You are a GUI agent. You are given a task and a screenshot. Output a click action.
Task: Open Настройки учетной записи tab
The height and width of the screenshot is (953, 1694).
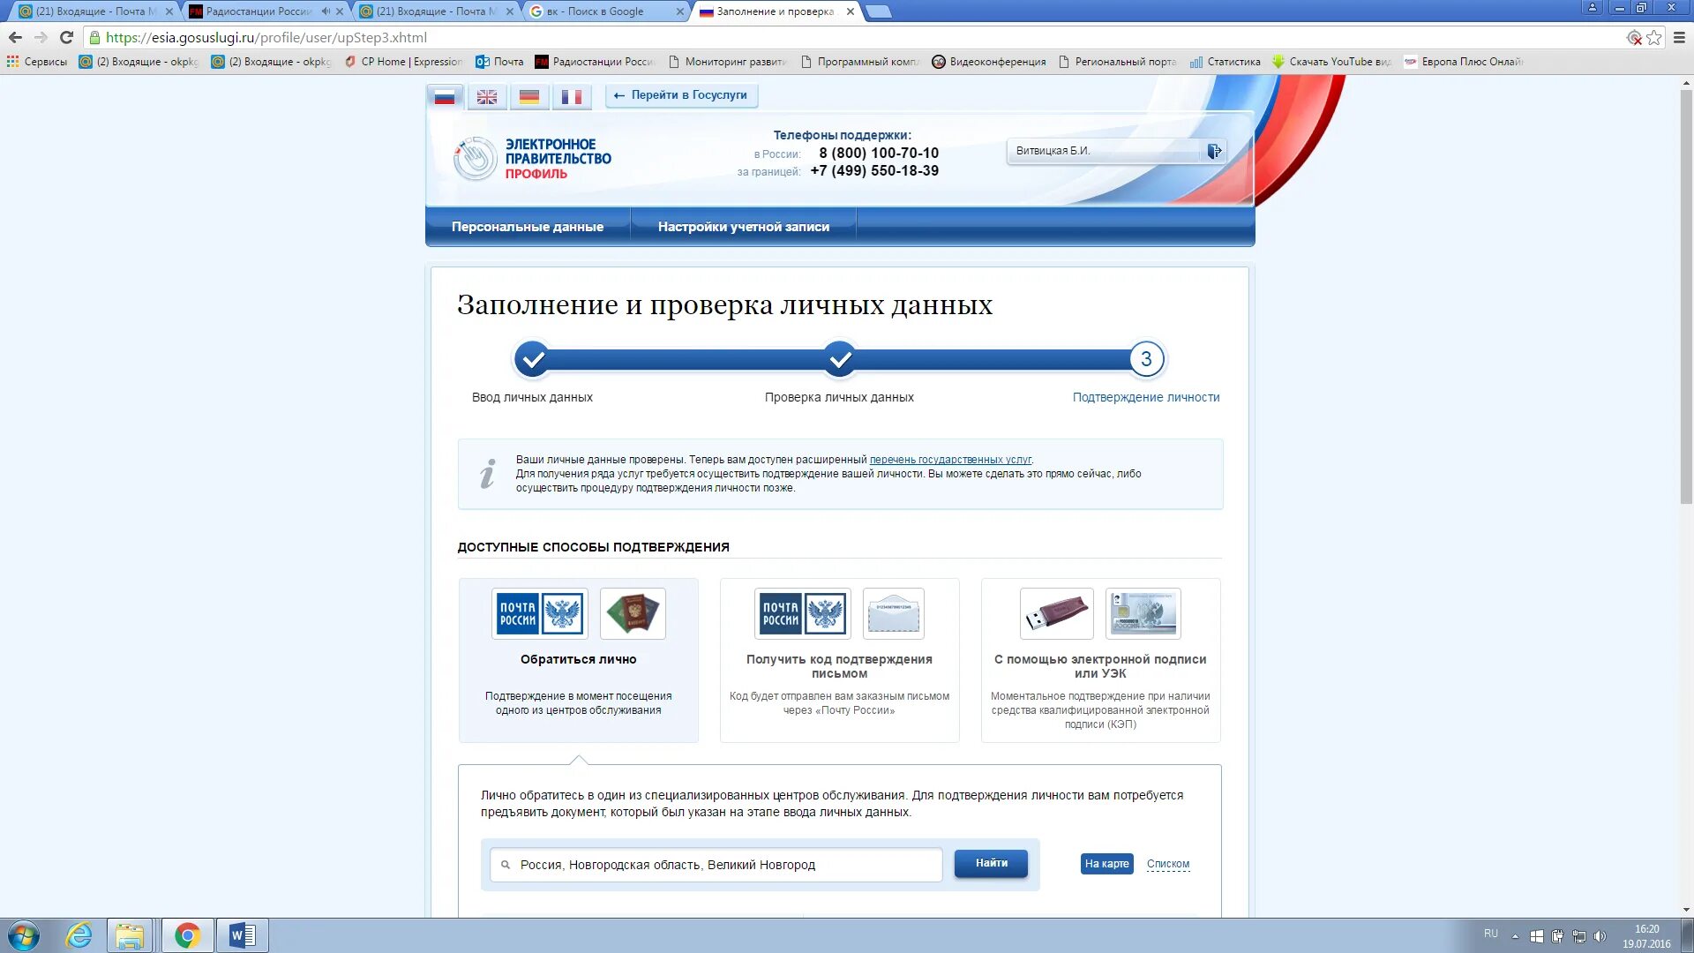744,227
